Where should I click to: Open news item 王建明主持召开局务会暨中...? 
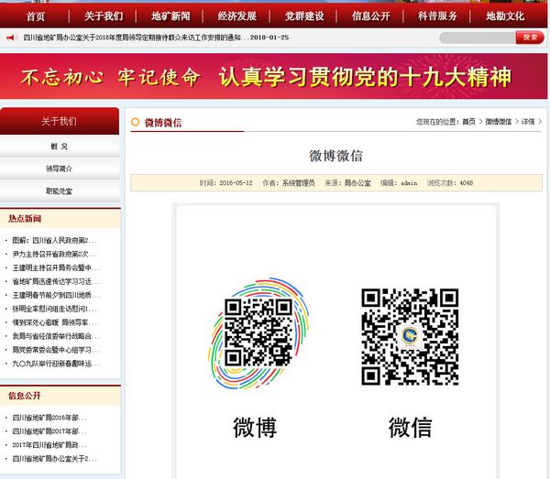click(x=56, y=267)
